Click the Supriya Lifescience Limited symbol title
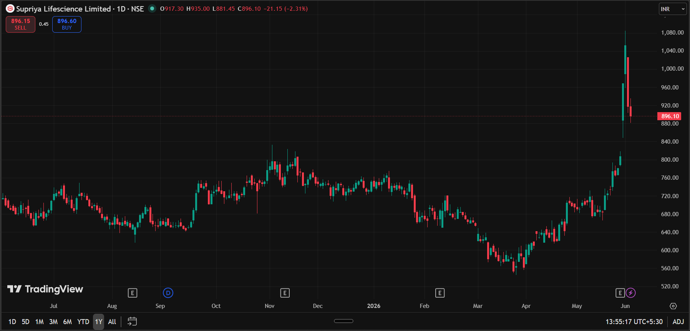The height and width of the screenshot is (331, 690). pyautogui.click(x=63, y=8)
